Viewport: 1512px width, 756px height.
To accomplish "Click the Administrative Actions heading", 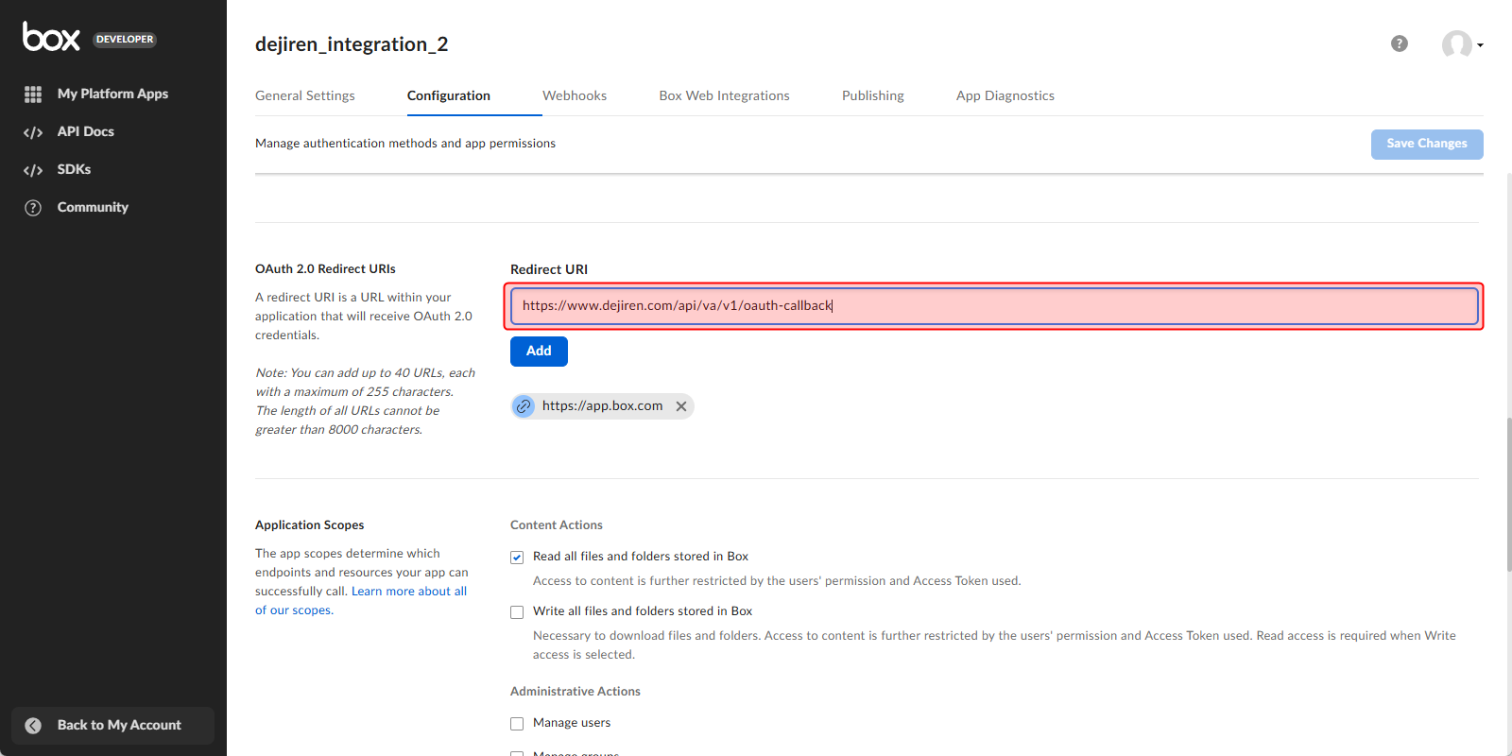I will click(576, 692).
